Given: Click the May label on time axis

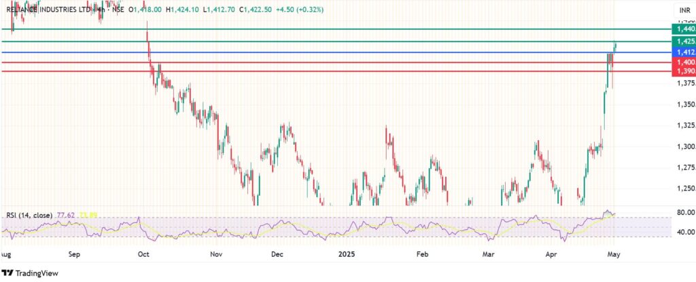Looking at the screenshot, I should (613, 255).
